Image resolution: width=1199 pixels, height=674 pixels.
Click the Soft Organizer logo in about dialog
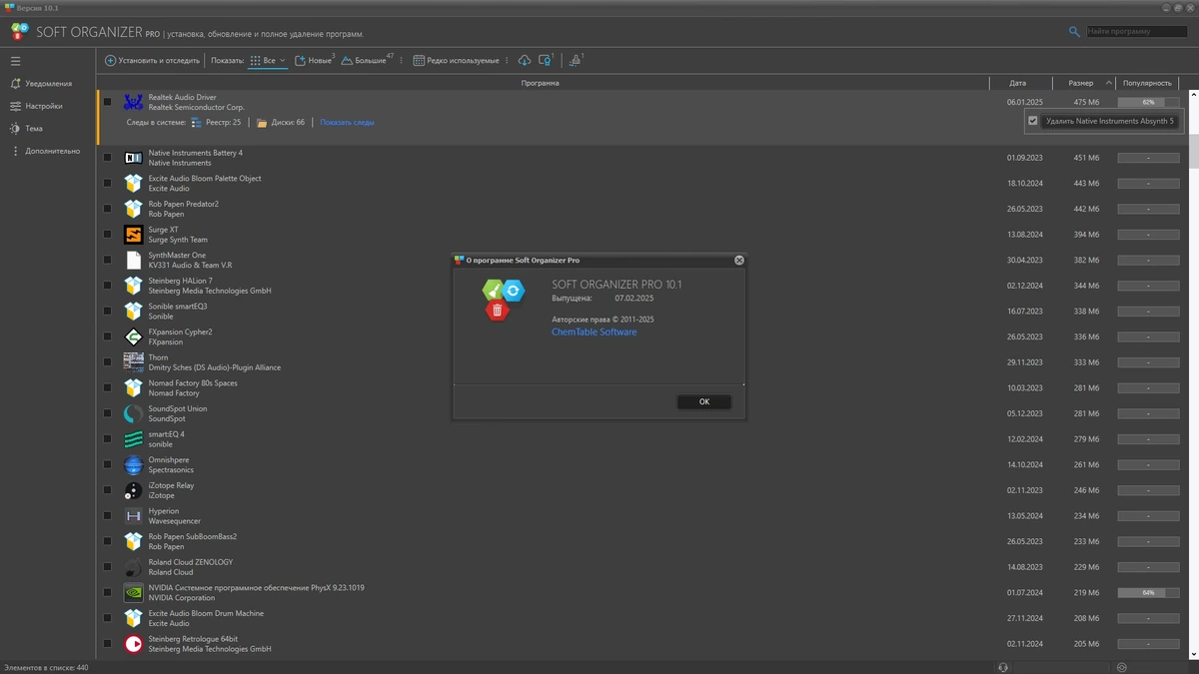[x=503, y=299]
